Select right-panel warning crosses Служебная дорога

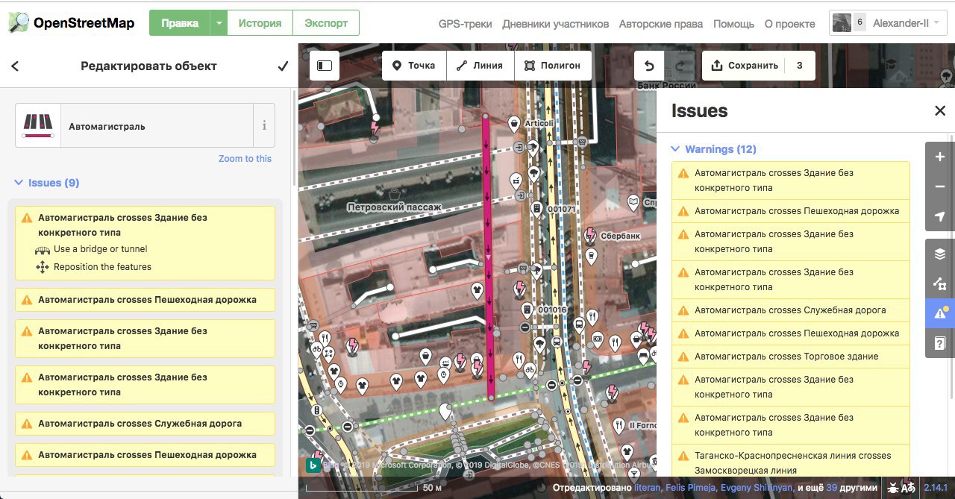coord(791,310)
